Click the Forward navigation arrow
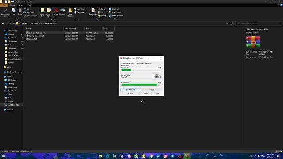This screenshot has height=159, width=283. 7,23
